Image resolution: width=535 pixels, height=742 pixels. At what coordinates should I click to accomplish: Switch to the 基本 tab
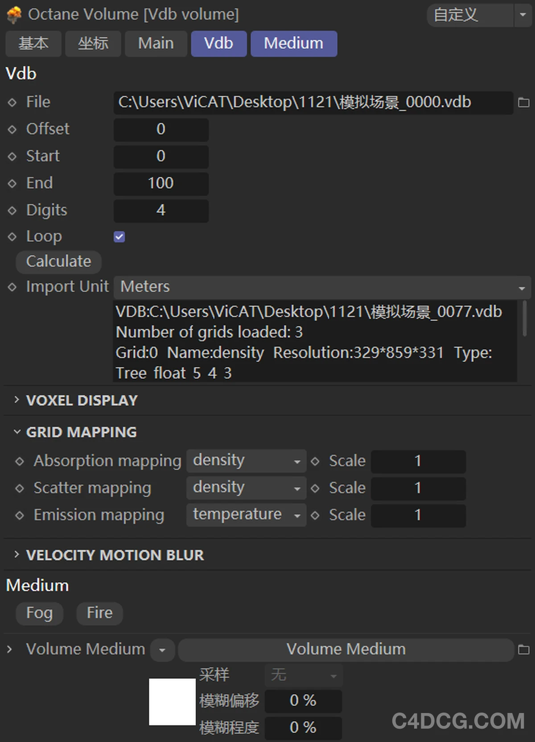pyautogui.click(x=33, y=44)
